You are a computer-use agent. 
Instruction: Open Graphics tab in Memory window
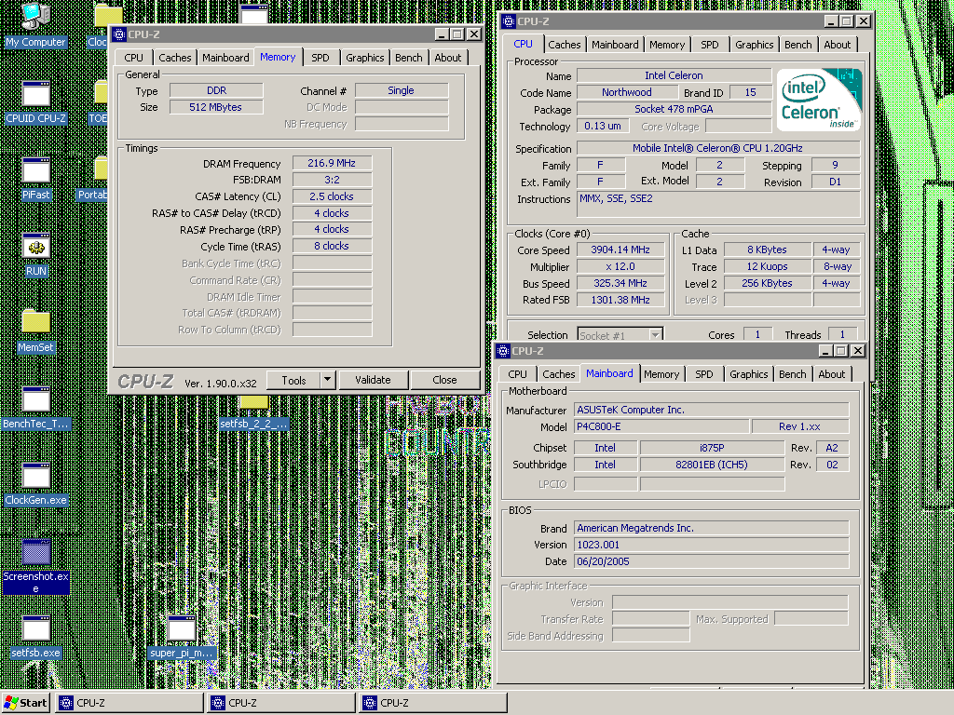point(364,58)
